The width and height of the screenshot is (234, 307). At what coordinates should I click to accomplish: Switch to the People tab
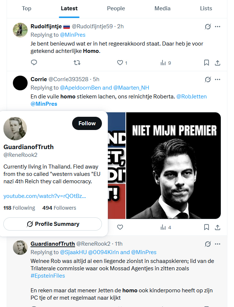coord(116,8)
